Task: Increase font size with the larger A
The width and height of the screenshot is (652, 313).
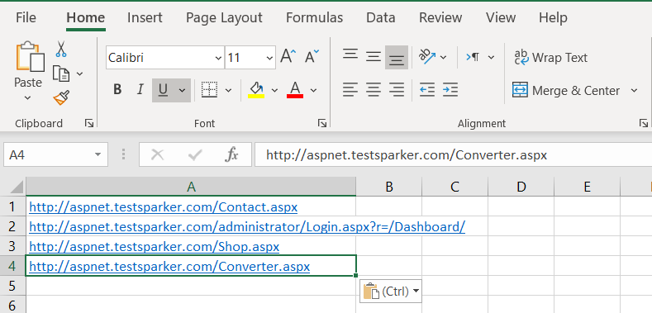Action: (x=288, y=56)
